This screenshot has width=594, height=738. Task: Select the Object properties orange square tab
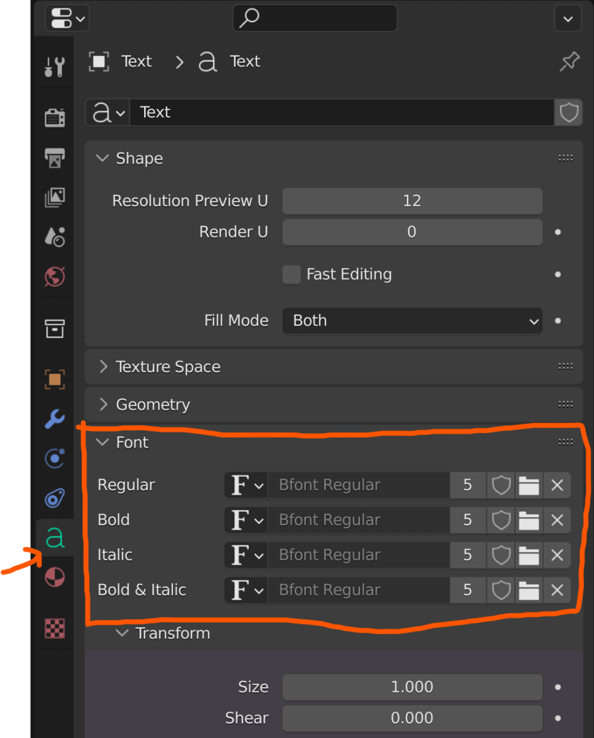click(x=54, y=379)
